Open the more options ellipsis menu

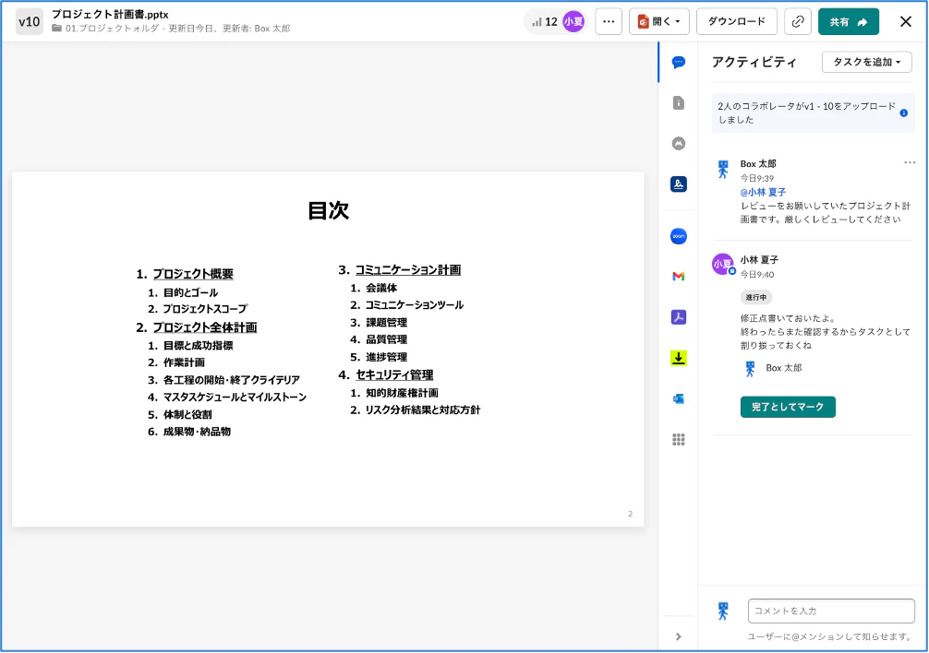(609, 22)
